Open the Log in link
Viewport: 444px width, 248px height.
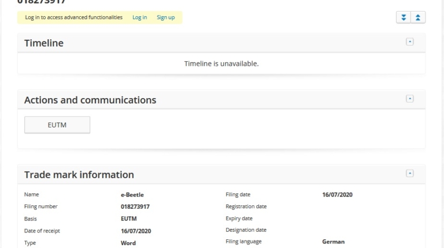139,17
